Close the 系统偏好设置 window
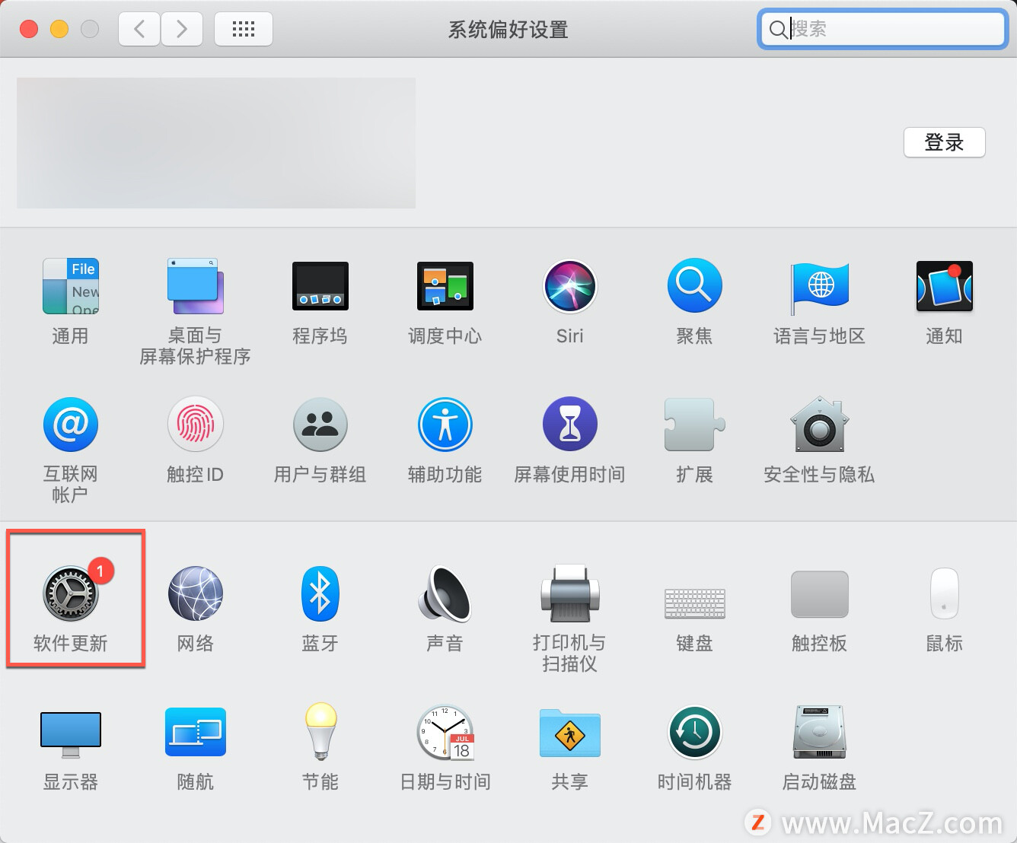The width and height of the screenshot is (1017, 843). [29, 29]
